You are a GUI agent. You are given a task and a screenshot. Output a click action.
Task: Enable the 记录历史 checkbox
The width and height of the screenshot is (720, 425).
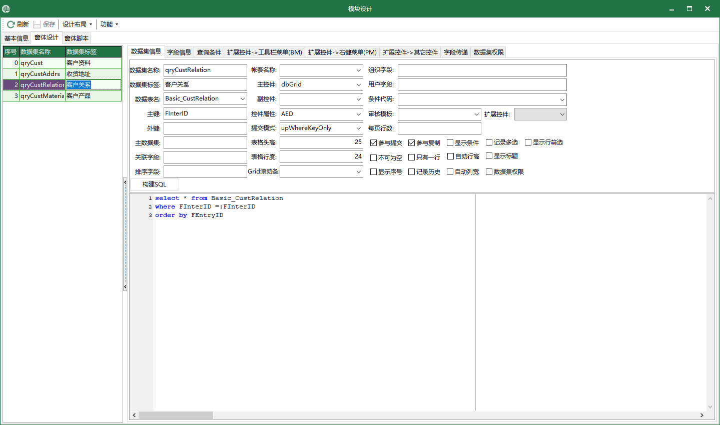pyautogui.click(x=411, y=171)
